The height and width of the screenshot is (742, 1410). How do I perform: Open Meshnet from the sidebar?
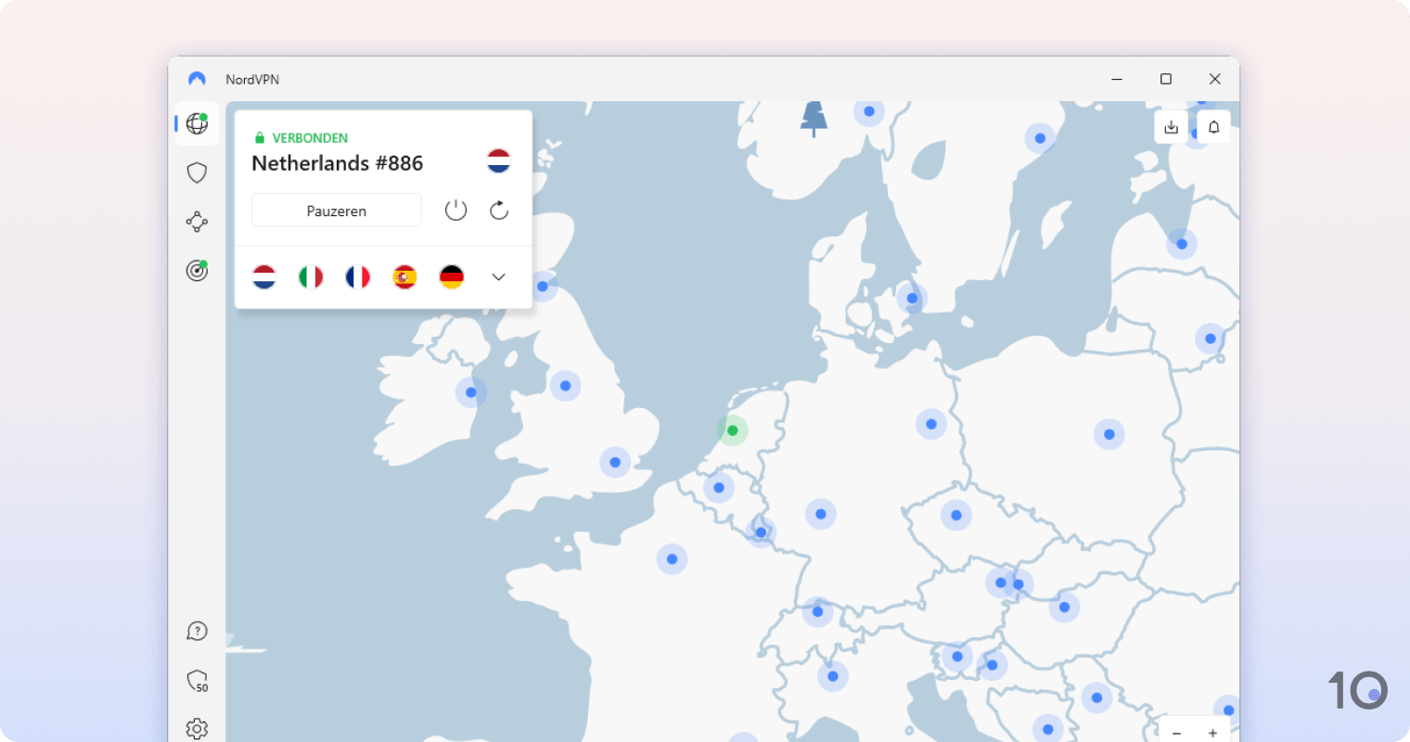pyautogui.click(x=196, y=222)
